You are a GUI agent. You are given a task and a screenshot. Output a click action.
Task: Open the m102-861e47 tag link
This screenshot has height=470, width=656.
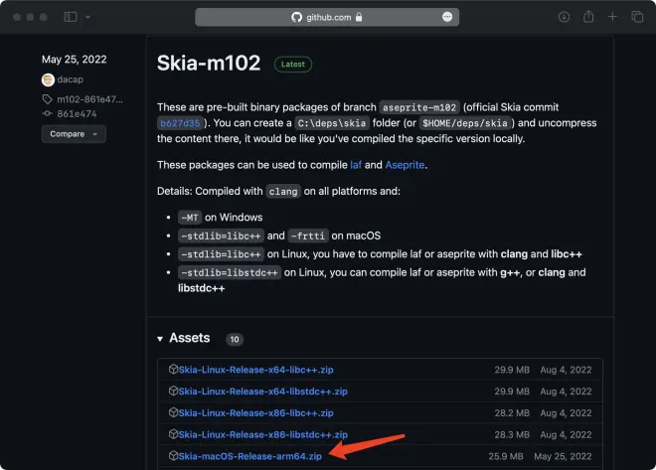point(89,99)
